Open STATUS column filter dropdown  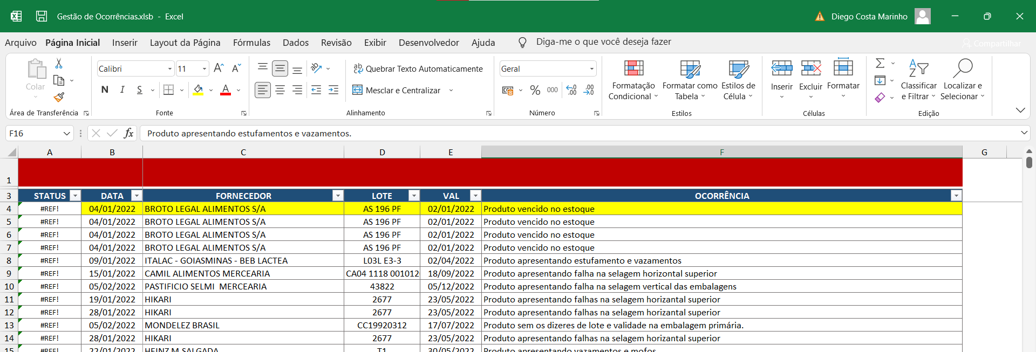point(75,196)
